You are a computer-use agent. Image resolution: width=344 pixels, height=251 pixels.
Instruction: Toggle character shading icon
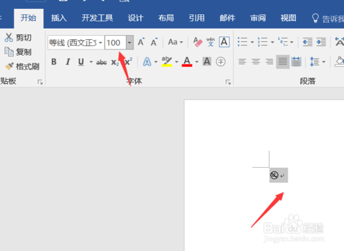[207, 61]
